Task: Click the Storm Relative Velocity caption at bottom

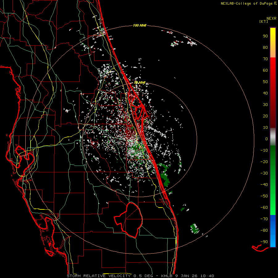Action: [x=140, y=276]
